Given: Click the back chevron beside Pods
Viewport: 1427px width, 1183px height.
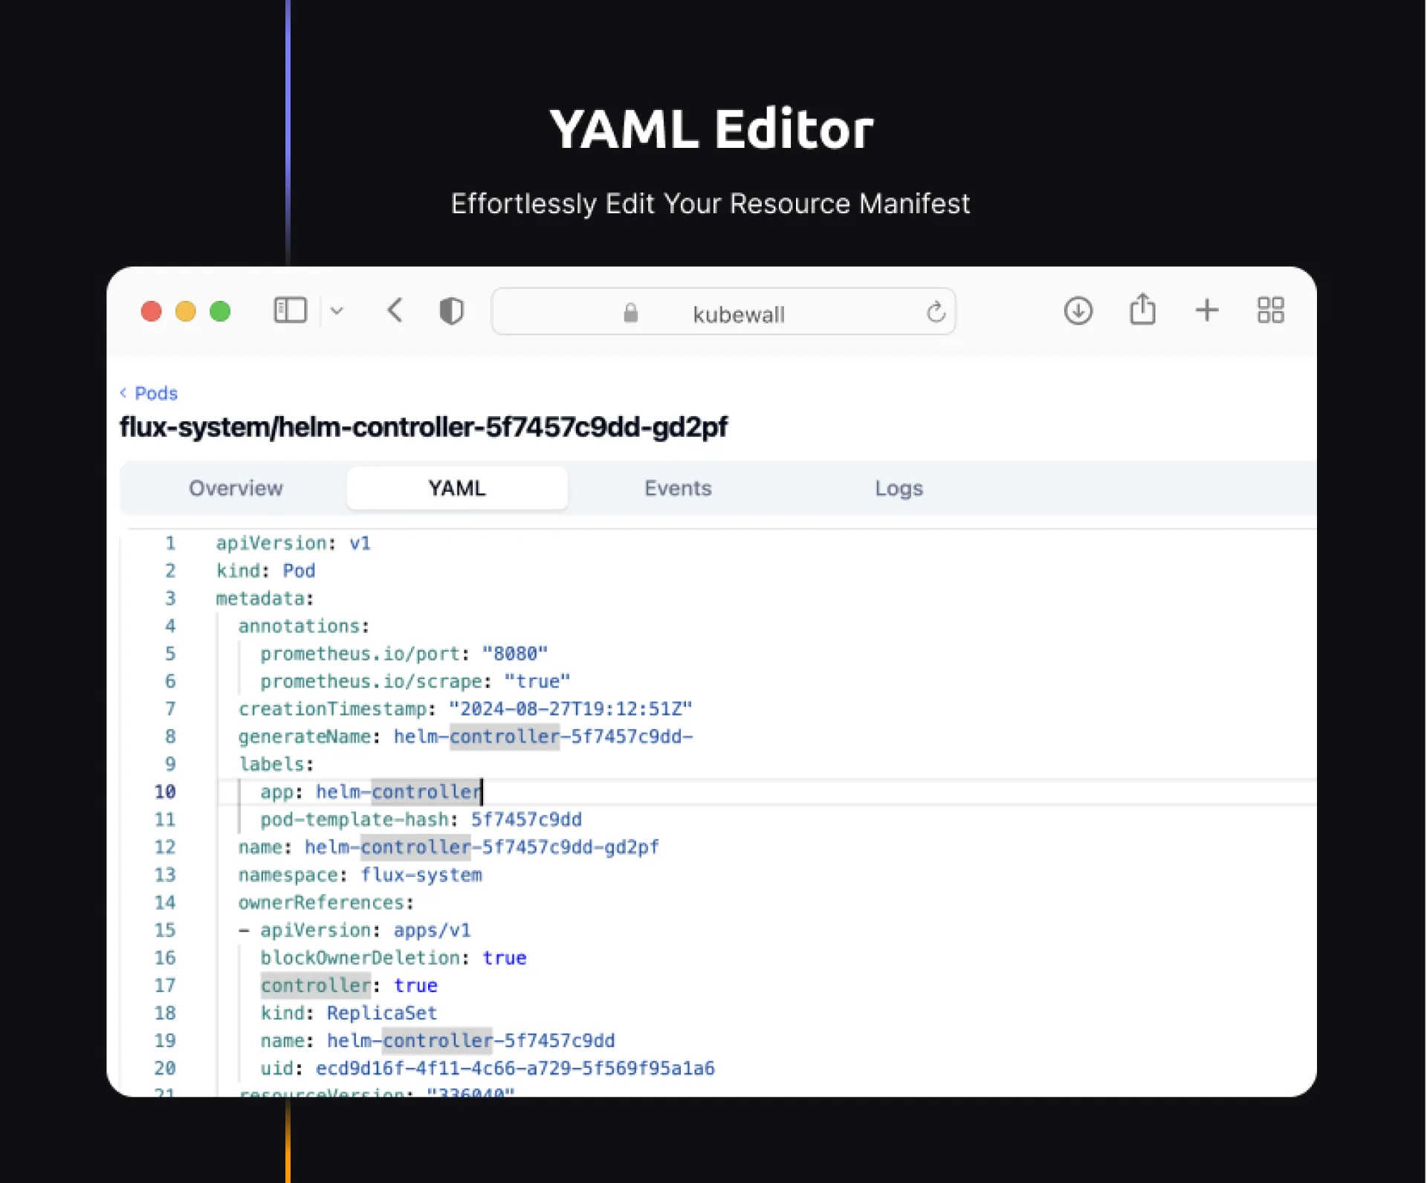Looking at the screenshot, I should [x=123, y=392].
